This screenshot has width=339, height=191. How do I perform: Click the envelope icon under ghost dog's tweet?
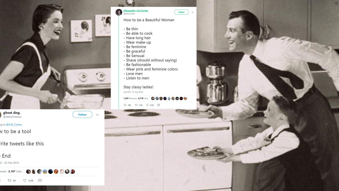point(40,180)
